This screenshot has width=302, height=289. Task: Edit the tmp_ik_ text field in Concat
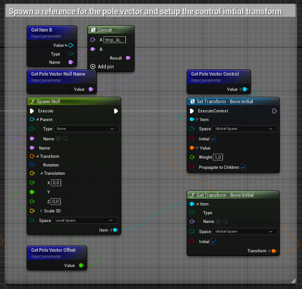pyautogui.click(x=114, y=40)
